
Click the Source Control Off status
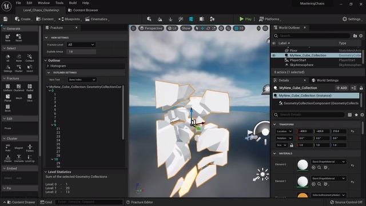(x=346, y=202)
